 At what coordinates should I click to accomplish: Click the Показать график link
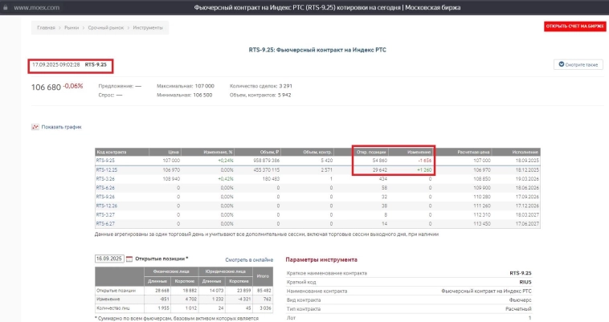61,127
